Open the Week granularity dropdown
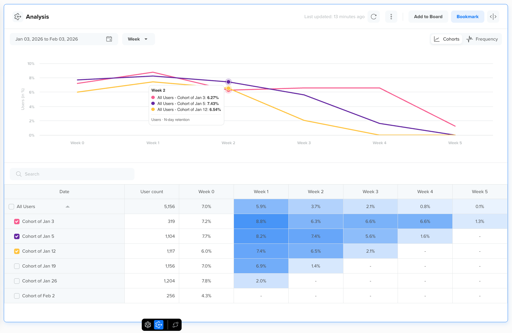512x333 pixels. pyautogui.click(x=139, y=39)
